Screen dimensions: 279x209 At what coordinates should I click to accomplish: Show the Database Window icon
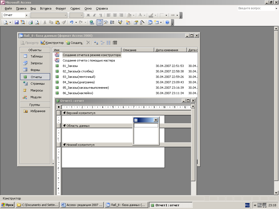[x=150, y=22]
